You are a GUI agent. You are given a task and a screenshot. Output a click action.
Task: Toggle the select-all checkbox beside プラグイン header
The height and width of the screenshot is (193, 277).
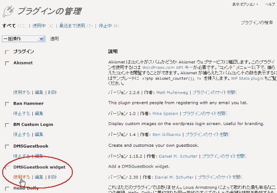(7, 52)
